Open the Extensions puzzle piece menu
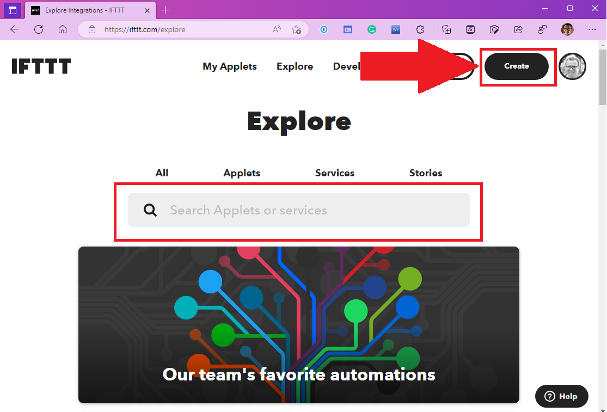 420,29
